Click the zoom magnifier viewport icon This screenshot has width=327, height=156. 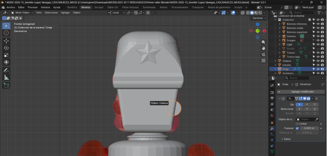pyautogui.click(x=263, y=41)
